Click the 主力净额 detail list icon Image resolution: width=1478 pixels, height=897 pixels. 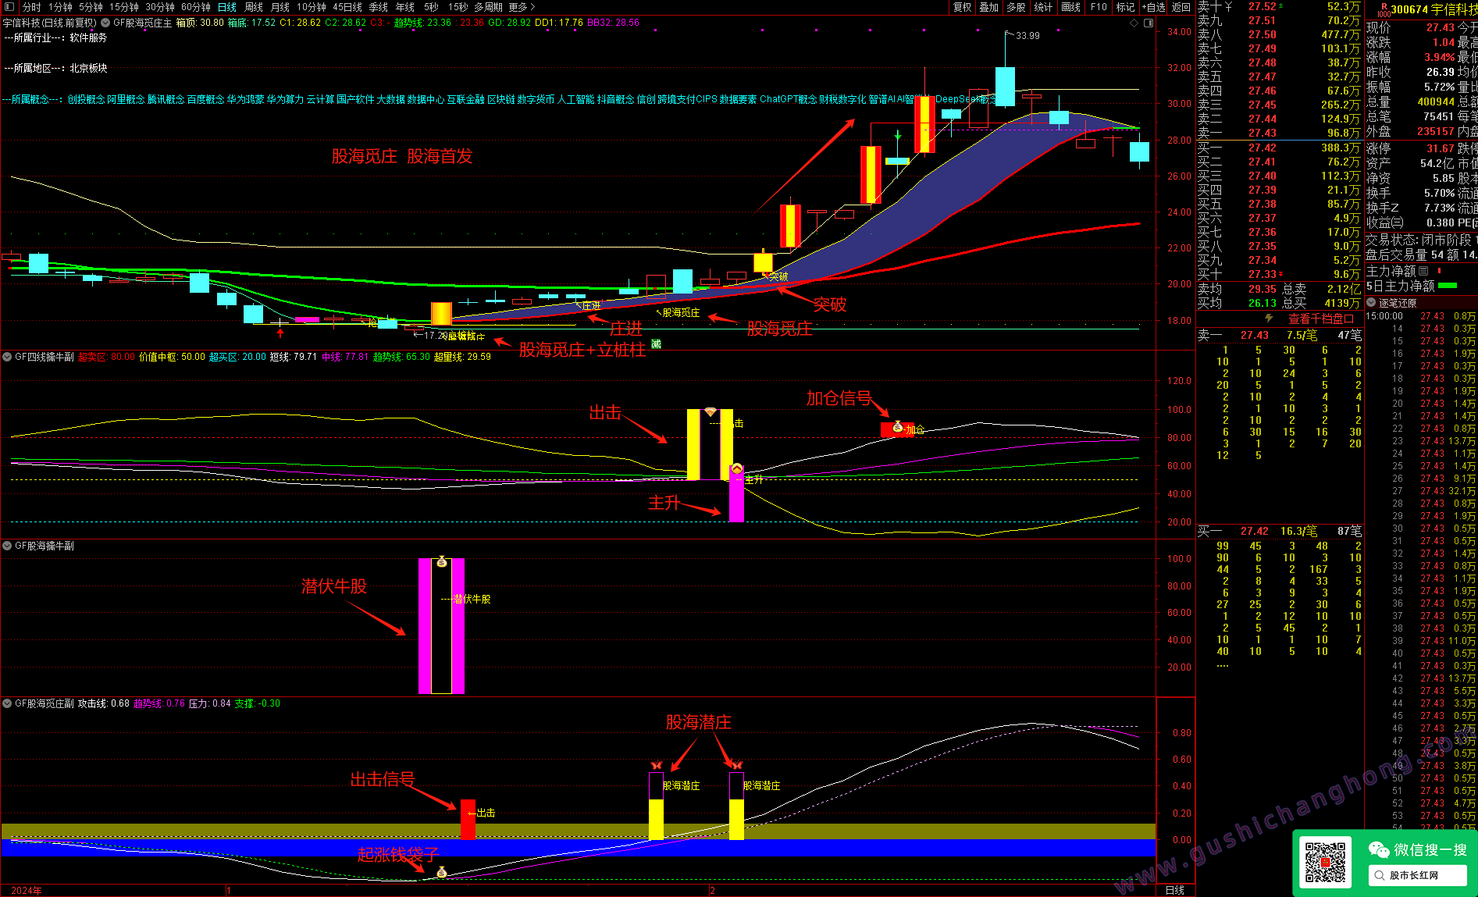1423,271
